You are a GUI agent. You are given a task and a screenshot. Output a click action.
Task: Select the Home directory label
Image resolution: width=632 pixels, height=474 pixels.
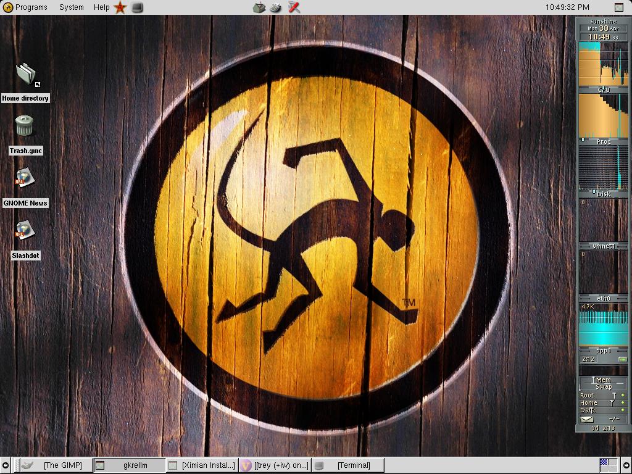point(25,98)
